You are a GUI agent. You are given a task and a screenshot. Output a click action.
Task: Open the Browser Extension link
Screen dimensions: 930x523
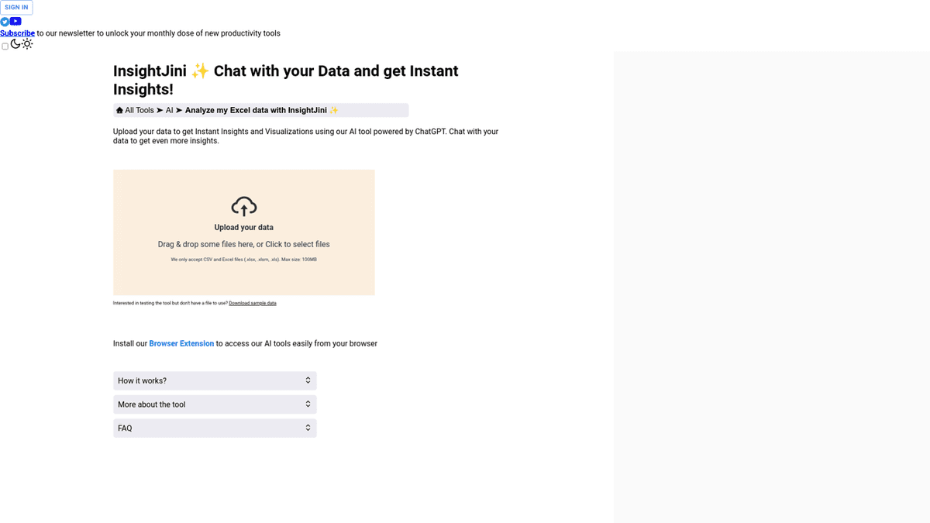click(x=181, y=343)
